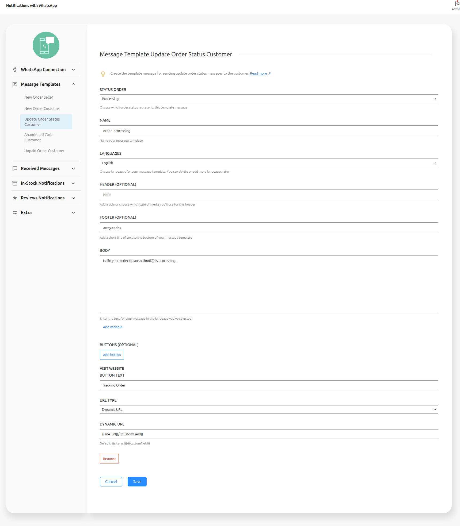
Task: Click the Received Messages chat icon
Action: [x=15, y=169]
